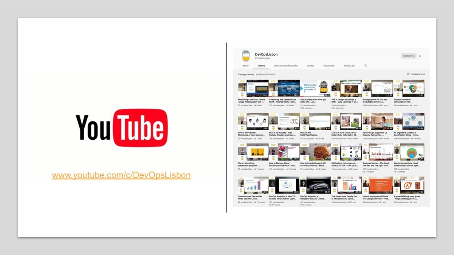454x255 pixels.
Task: Open the Quantiles over Percentiles thumbnail
Action: (x=253, y=185)
